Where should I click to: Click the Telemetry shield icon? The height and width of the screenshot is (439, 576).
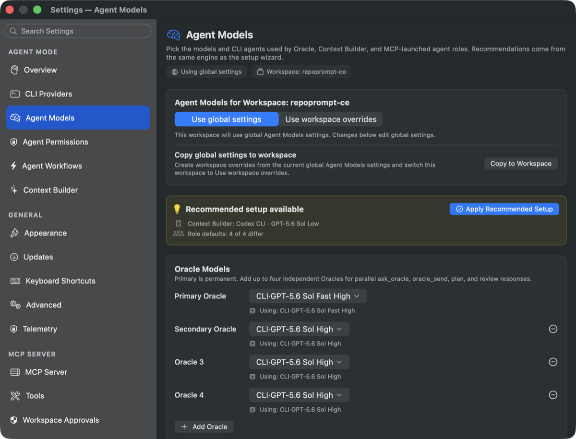point(14,329)
